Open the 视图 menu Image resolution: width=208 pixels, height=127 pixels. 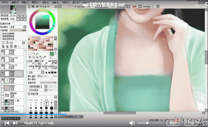66,2
